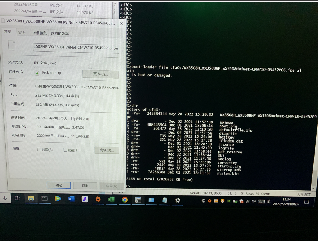Viewport: 318px width, 241px height.
Task: Click the 更改(C)... button
Action: [x=100, y=74]
